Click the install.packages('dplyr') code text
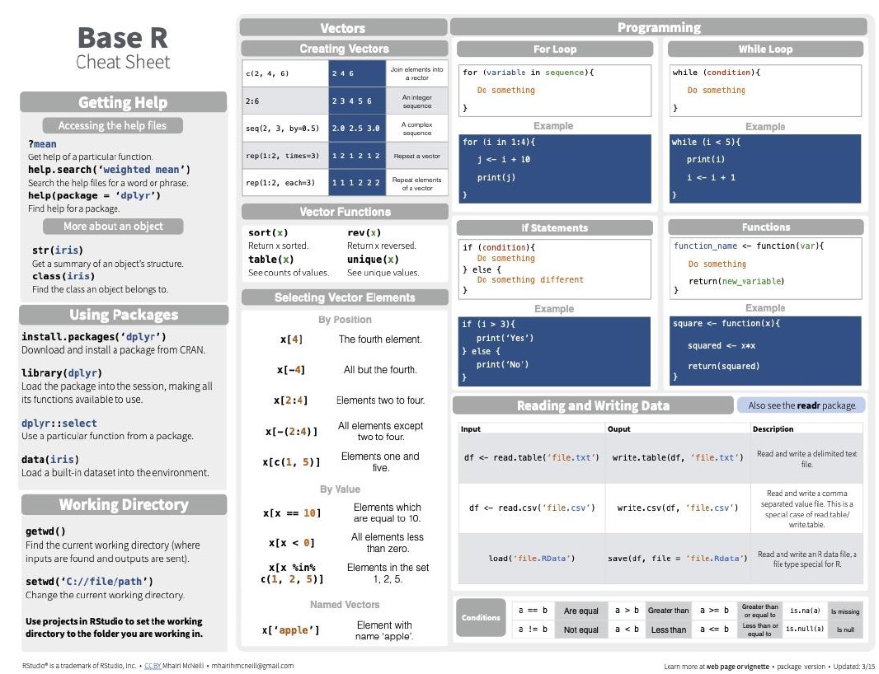Image resolution: width=879 pixels, height=674 pixels. coord(94,337)
